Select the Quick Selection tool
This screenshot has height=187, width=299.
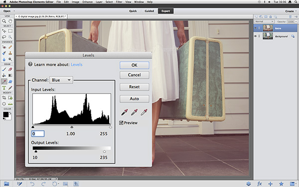tap(10, 37)
